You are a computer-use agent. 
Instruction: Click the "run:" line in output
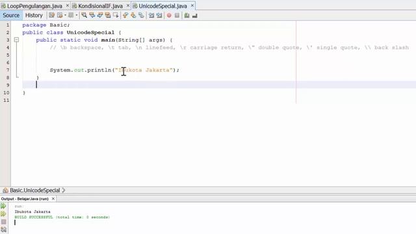click(19, 206)
